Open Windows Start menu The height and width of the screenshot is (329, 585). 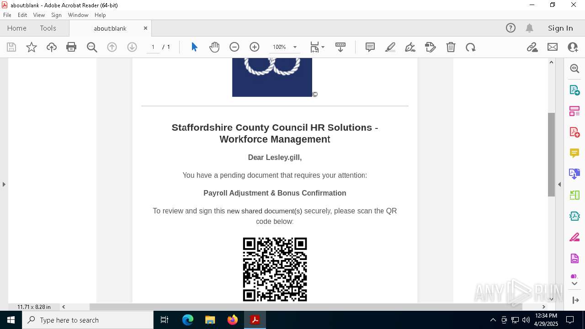(x=11, y=320)
